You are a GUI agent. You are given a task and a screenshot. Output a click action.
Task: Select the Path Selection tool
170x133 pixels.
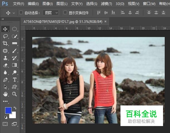pyautogui.click(x=5, y=87)
